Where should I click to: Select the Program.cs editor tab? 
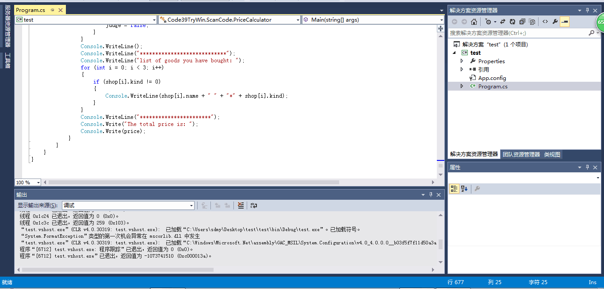[31, 10]
